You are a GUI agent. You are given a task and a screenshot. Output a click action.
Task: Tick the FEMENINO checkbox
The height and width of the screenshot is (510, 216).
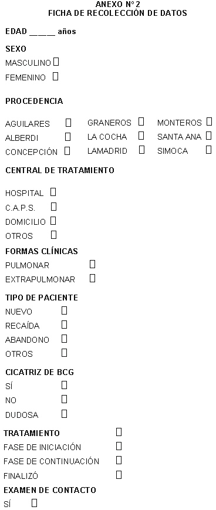point(56,77)
